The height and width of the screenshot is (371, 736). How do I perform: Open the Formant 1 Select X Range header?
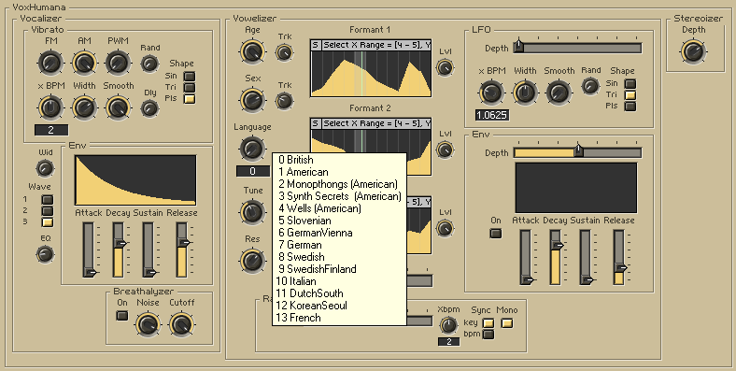tap(376, 45)
